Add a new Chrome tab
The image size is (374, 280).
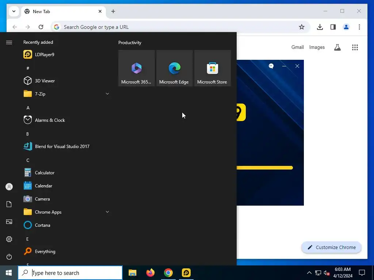(113, 11)
